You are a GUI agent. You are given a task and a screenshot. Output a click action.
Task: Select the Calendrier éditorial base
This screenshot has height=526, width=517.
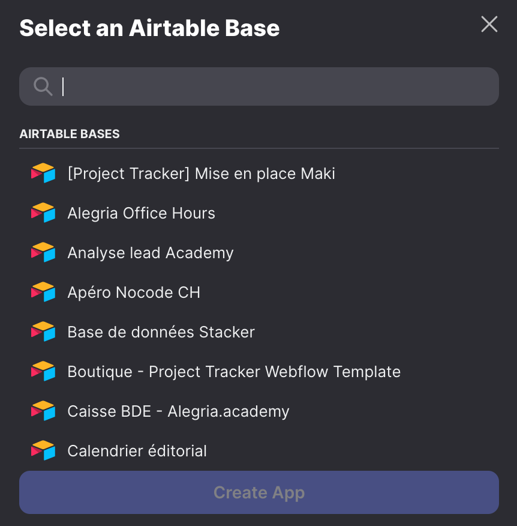[259, 450]
